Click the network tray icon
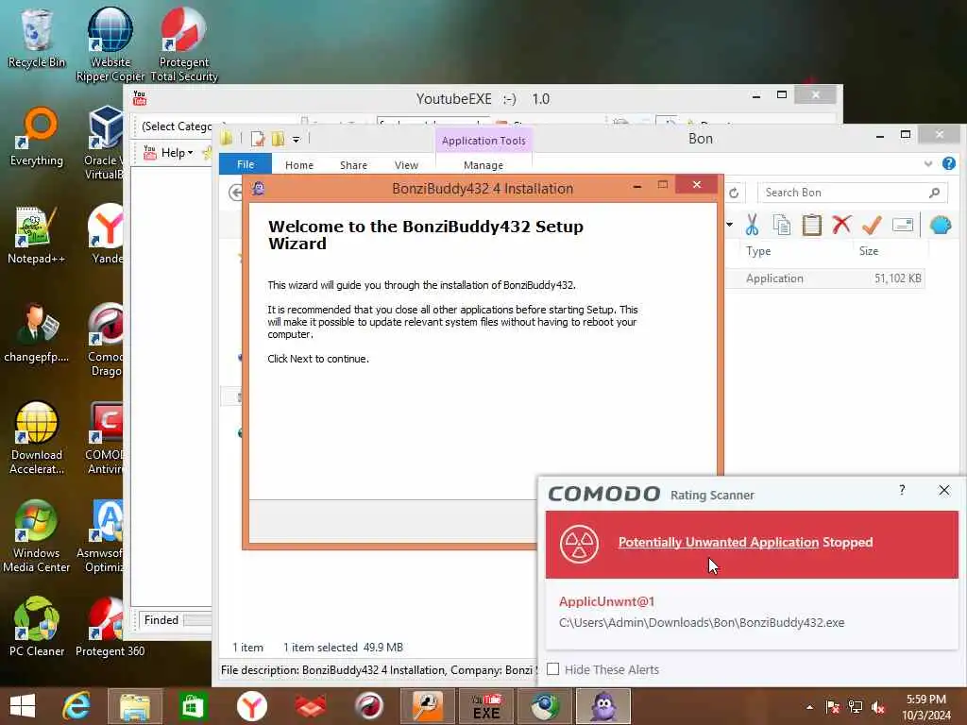The width and height of the screenshot is (967, 725). (x=856, y=707)
